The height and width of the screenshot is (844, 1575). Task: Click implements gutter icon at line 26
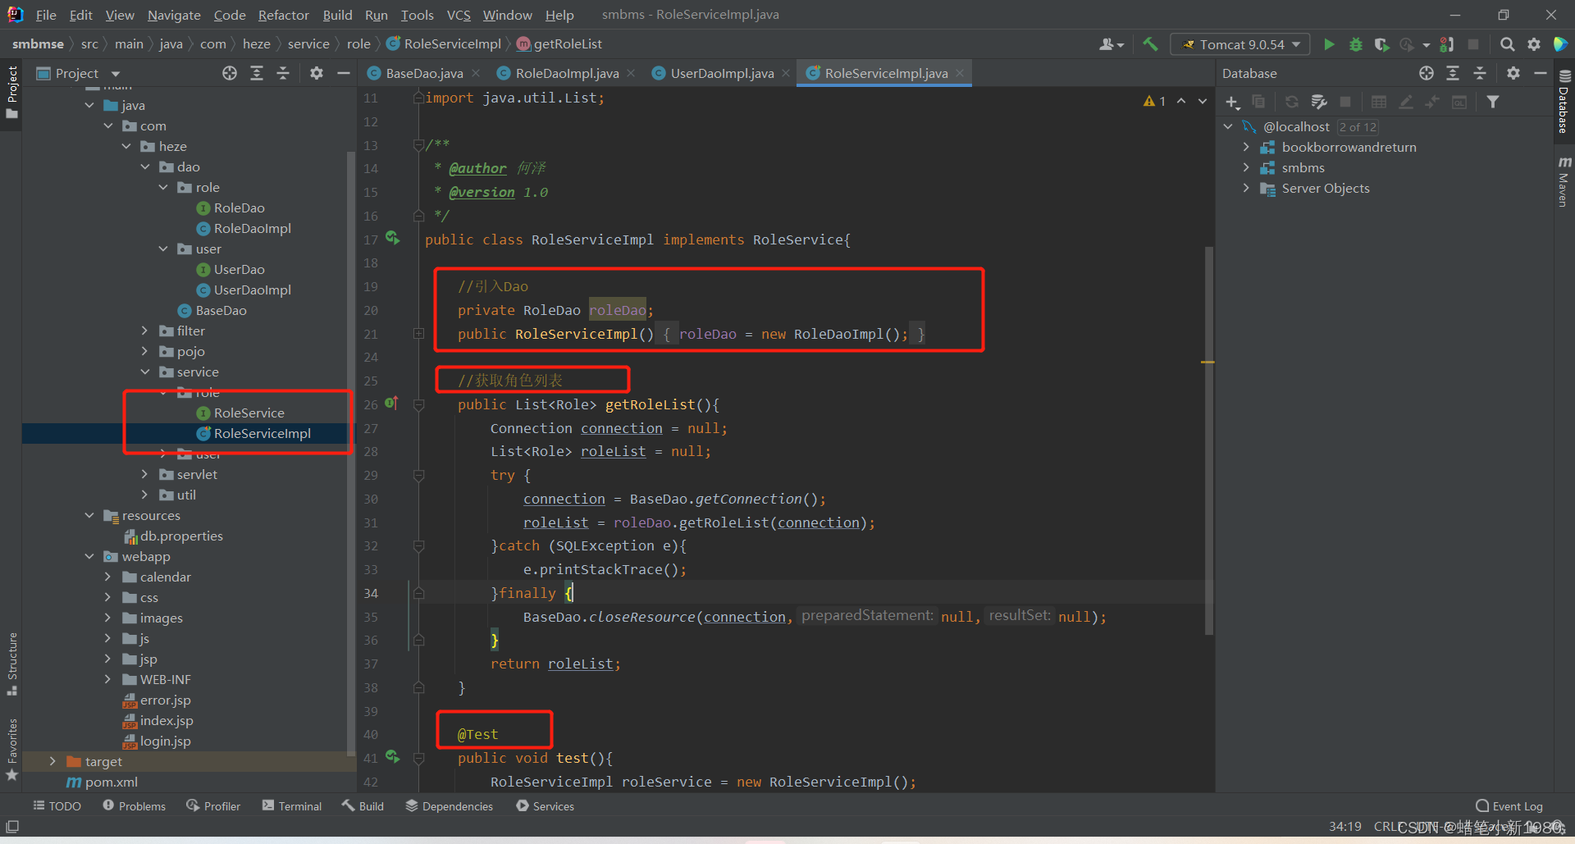[392, 403]
